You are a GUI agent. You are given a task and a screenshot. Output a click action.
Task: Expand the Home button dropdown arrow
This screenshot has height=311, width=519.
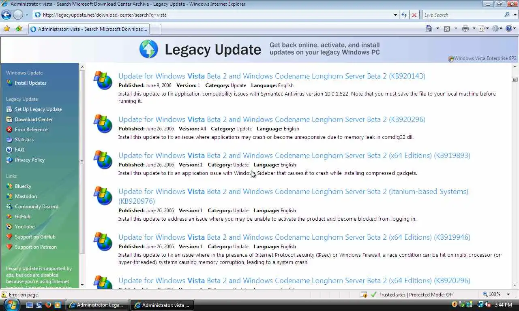click(438, 28)
